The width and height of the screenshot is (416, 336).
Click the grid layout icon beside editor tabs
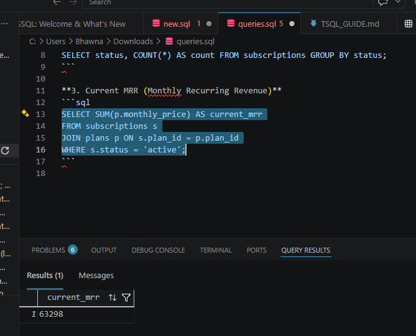tap(409, 24)
